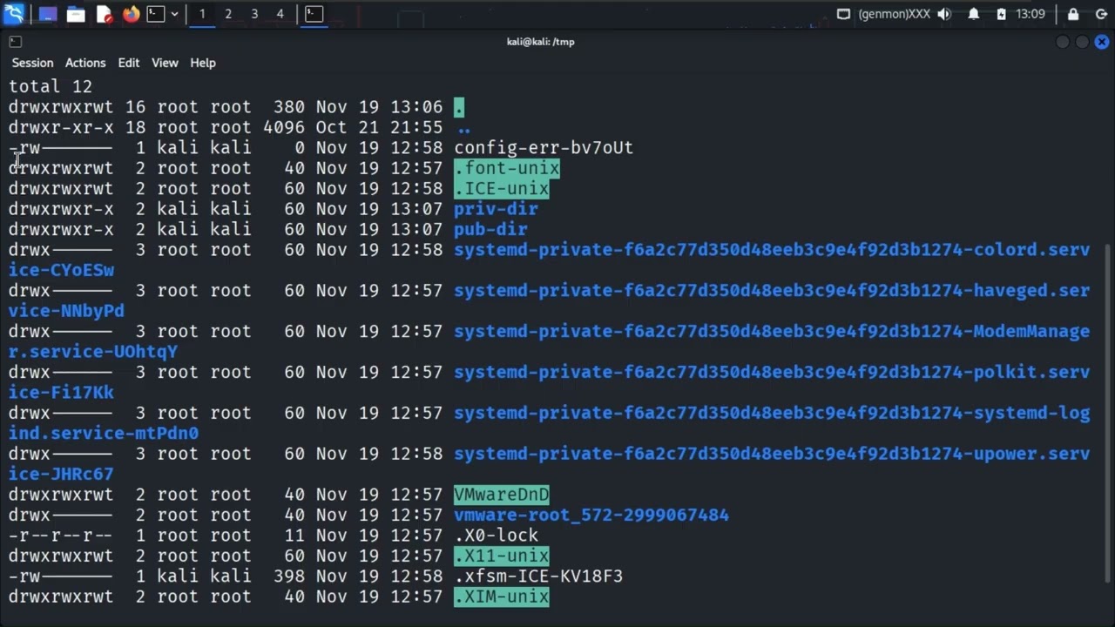Click the log out panel icon
Viewport: 1115px width, 627px height.
click(1101, 14)
